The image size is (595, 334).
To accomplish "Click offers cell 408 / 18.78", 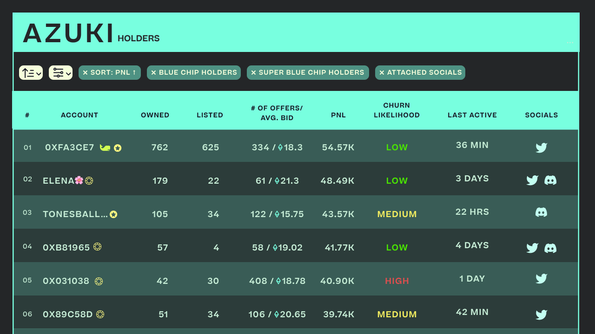I will click(x=277, y=281).
